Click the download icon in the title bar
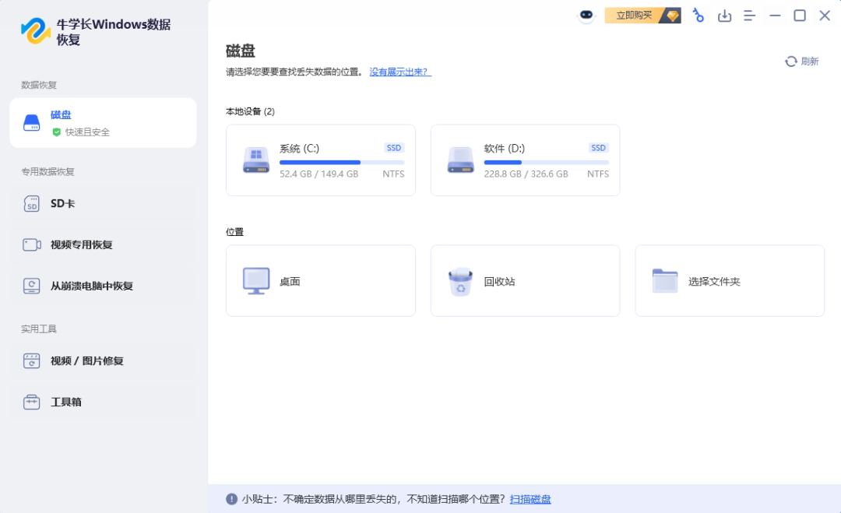Image resolution: width=841 pixels, height=513 pixels. click(725, 15)
